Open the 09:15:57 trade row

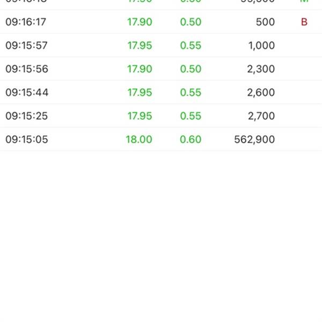pos(161,45)
